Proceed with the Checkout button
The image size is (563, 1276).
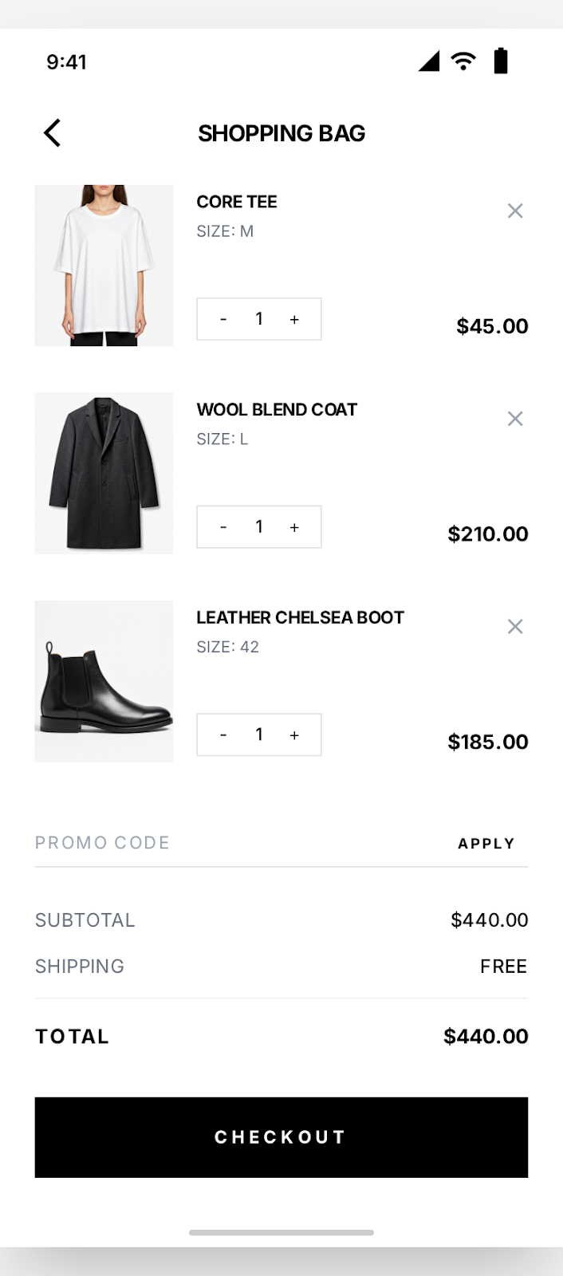click(281, 1137)
